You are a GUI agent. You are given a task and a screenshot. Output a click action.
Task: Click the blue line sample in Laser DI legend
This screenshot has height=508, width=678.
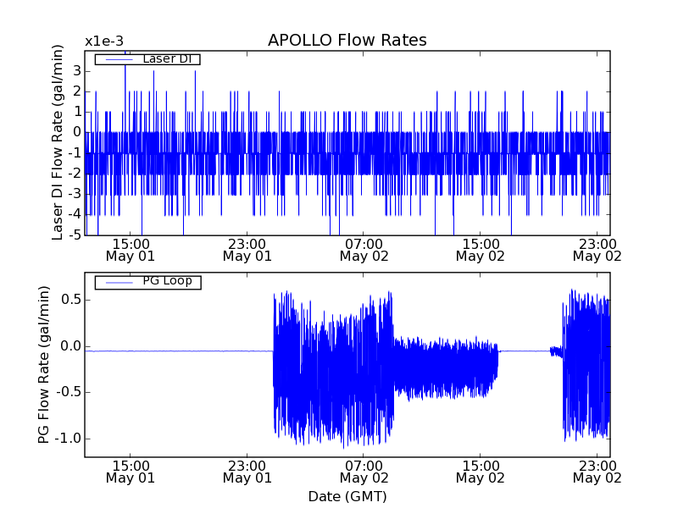114,59
